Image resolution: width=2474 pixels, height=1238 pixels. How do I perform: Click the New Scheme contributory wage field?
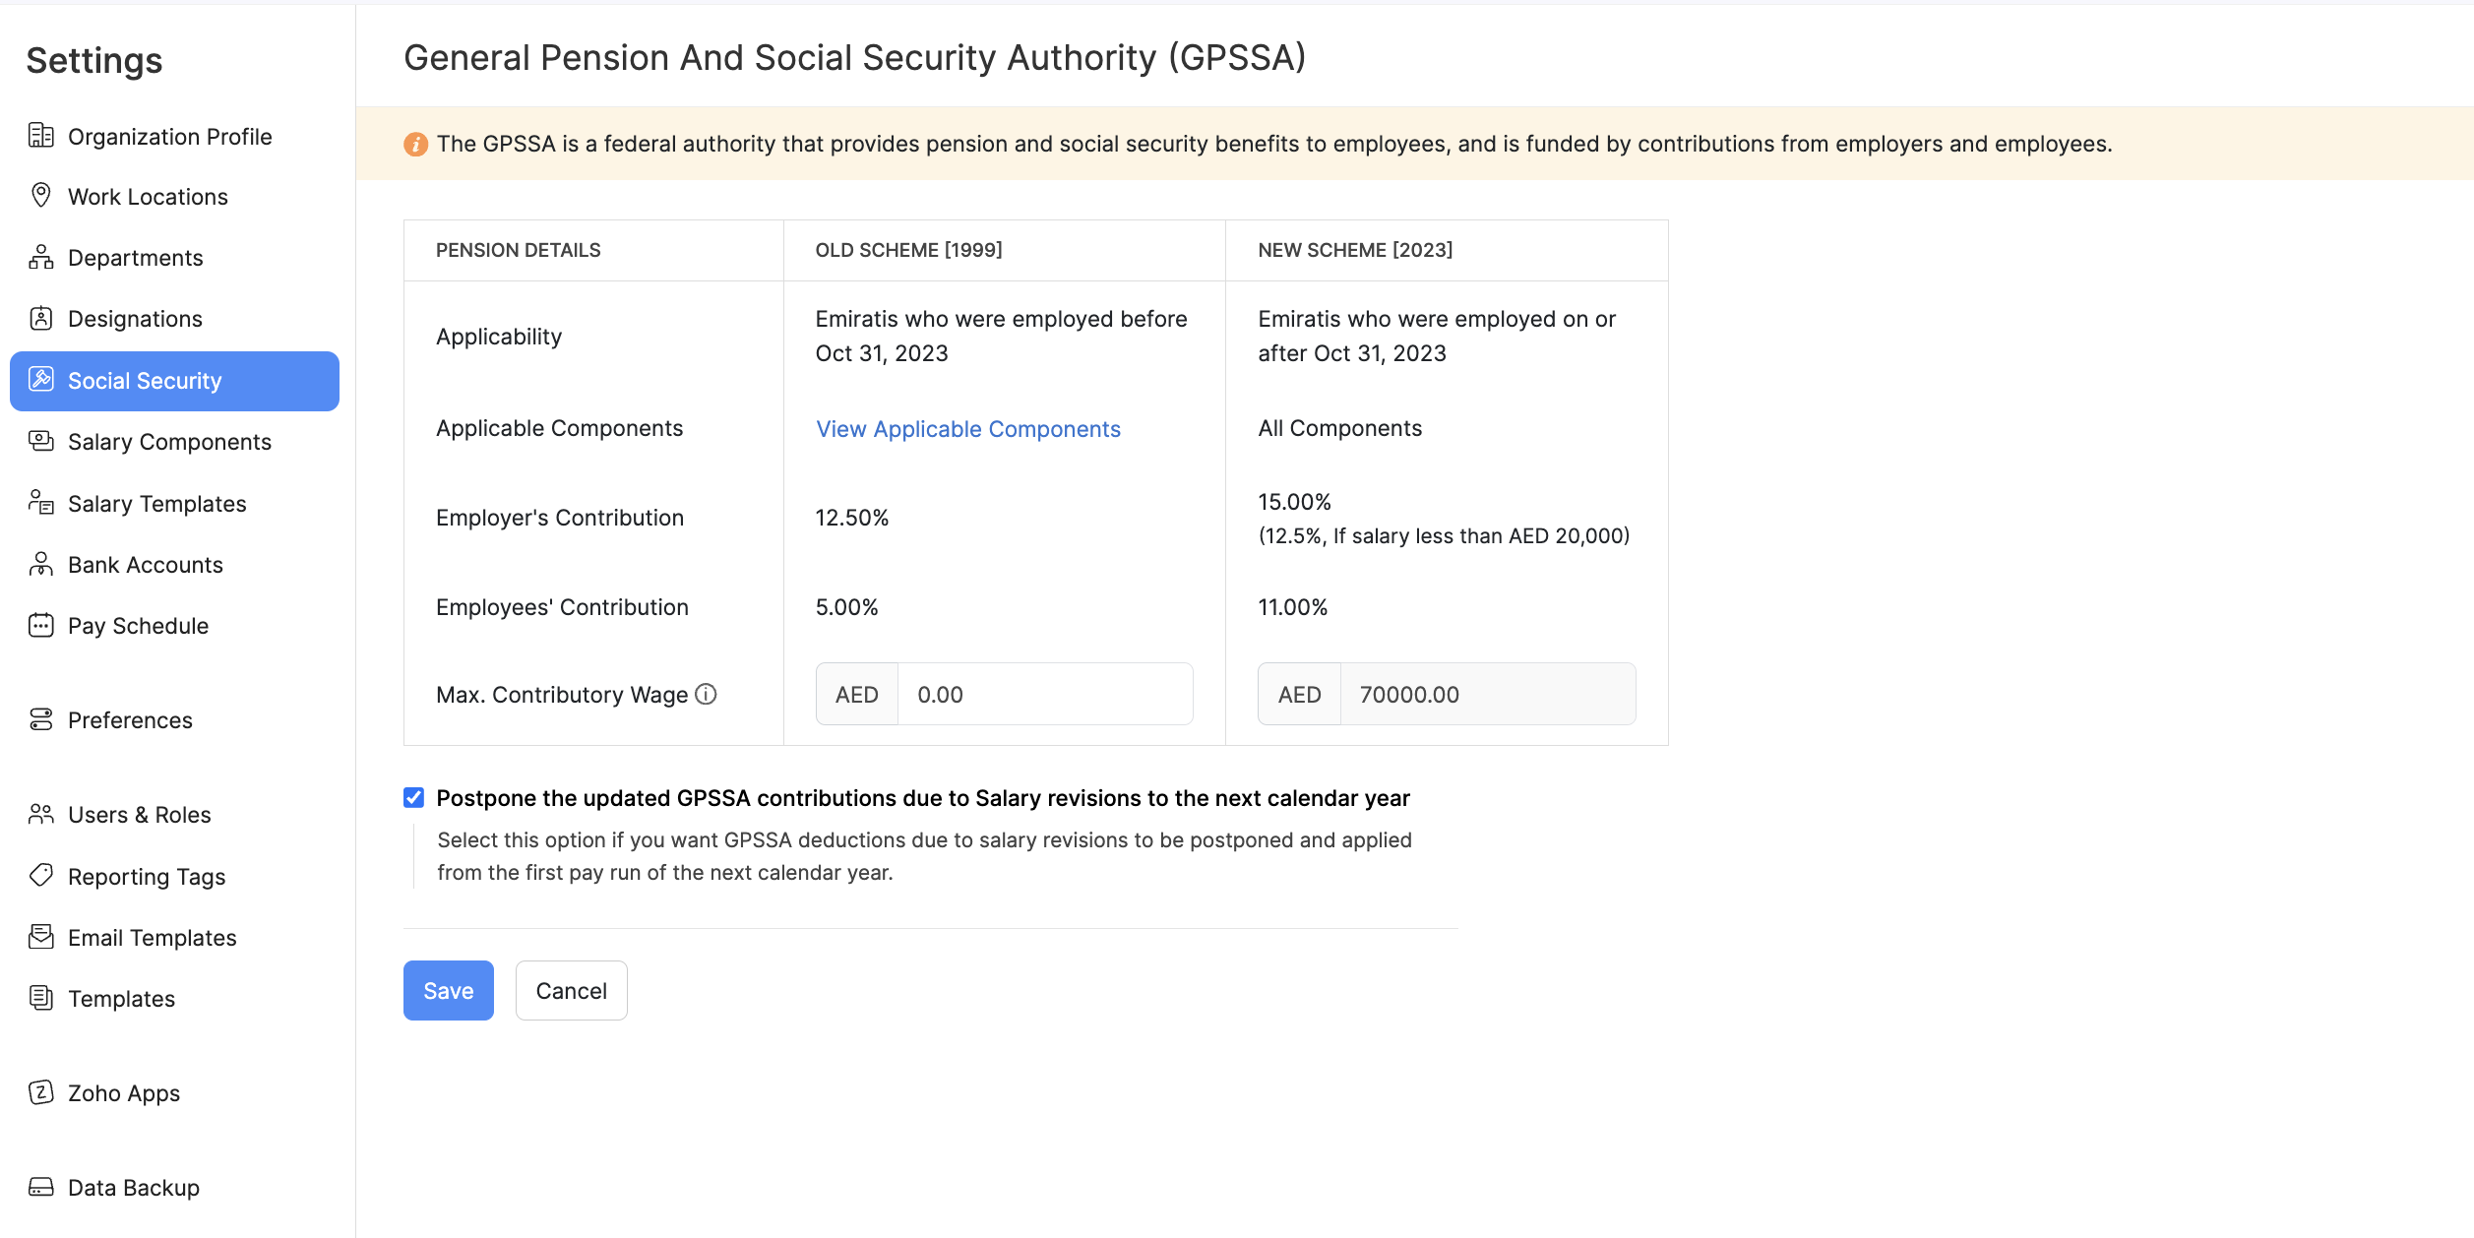tap(1486, 694)
